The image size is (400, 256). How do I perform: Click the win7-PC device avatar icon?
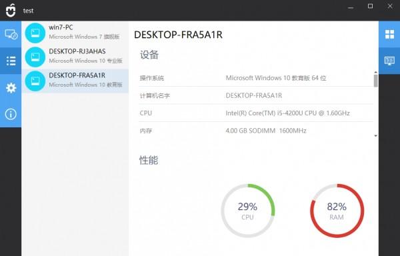(35, 33)
